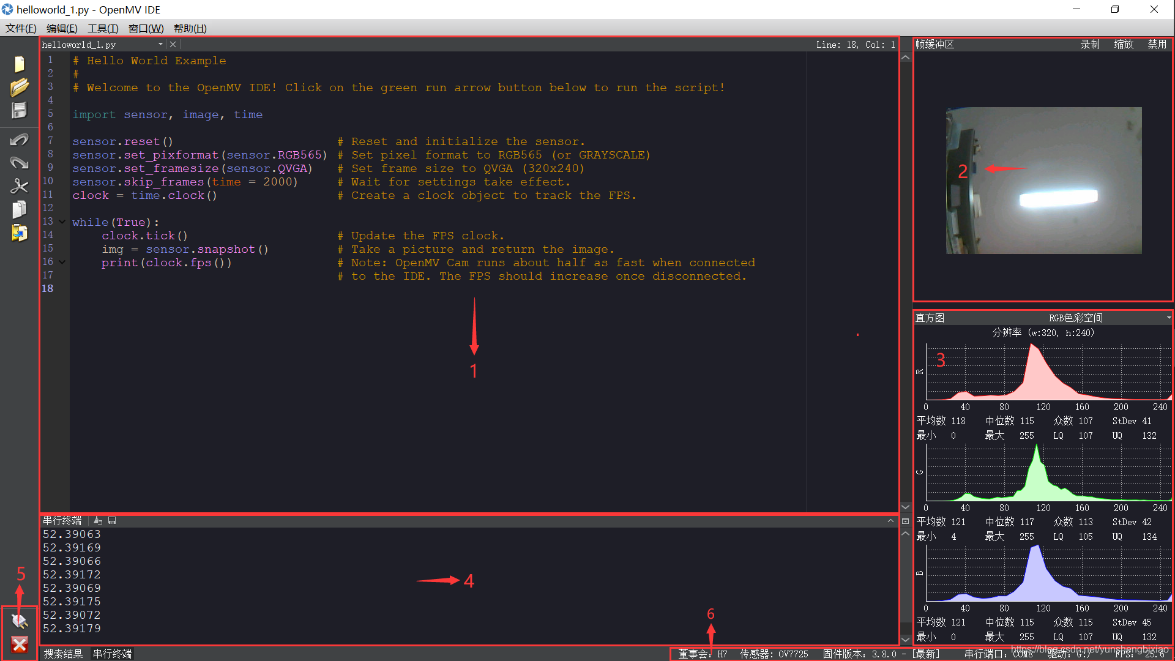Viewport: 1175px width, 661px height.
Task: Open the helloworld_1.py document dropdown
Action: pos(160,44)
